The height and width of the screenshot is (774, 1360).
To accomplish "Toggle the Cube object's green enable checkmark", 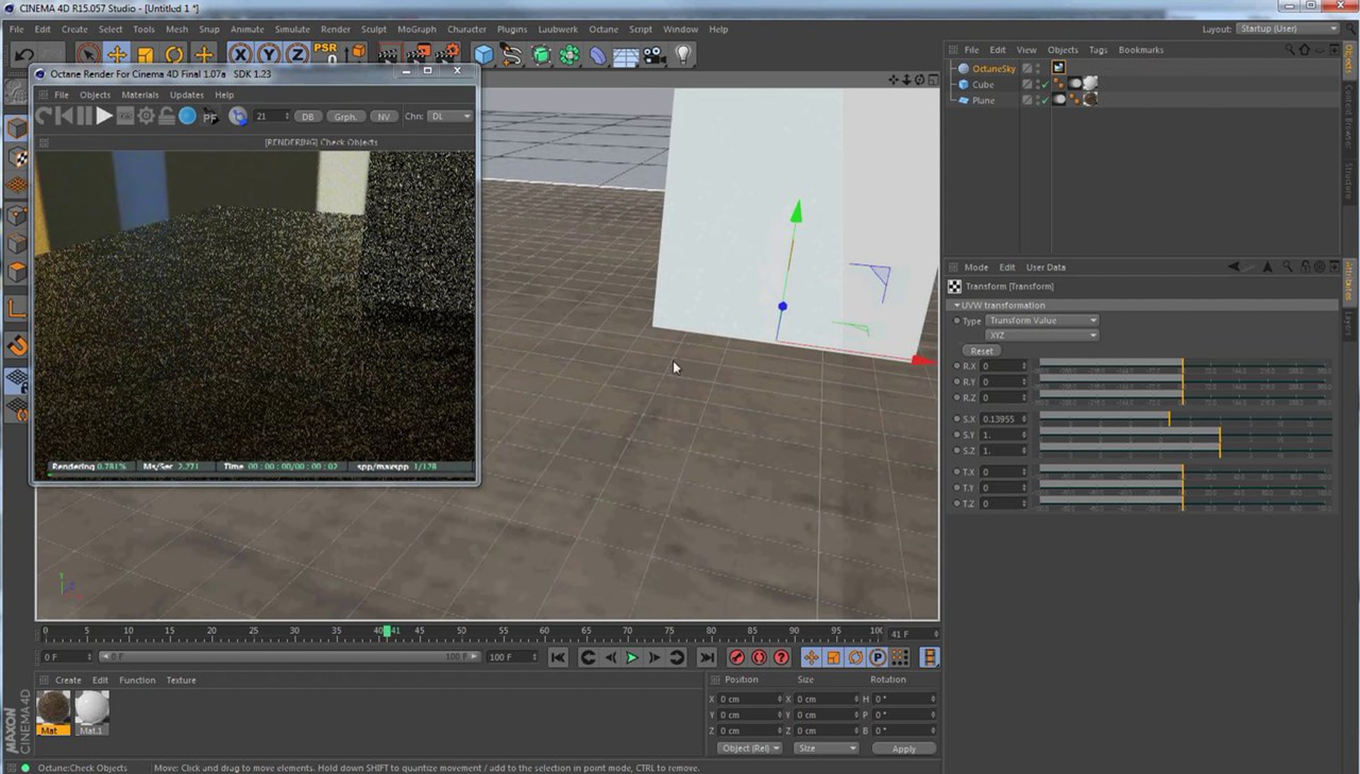I will tap(1045, 84).
